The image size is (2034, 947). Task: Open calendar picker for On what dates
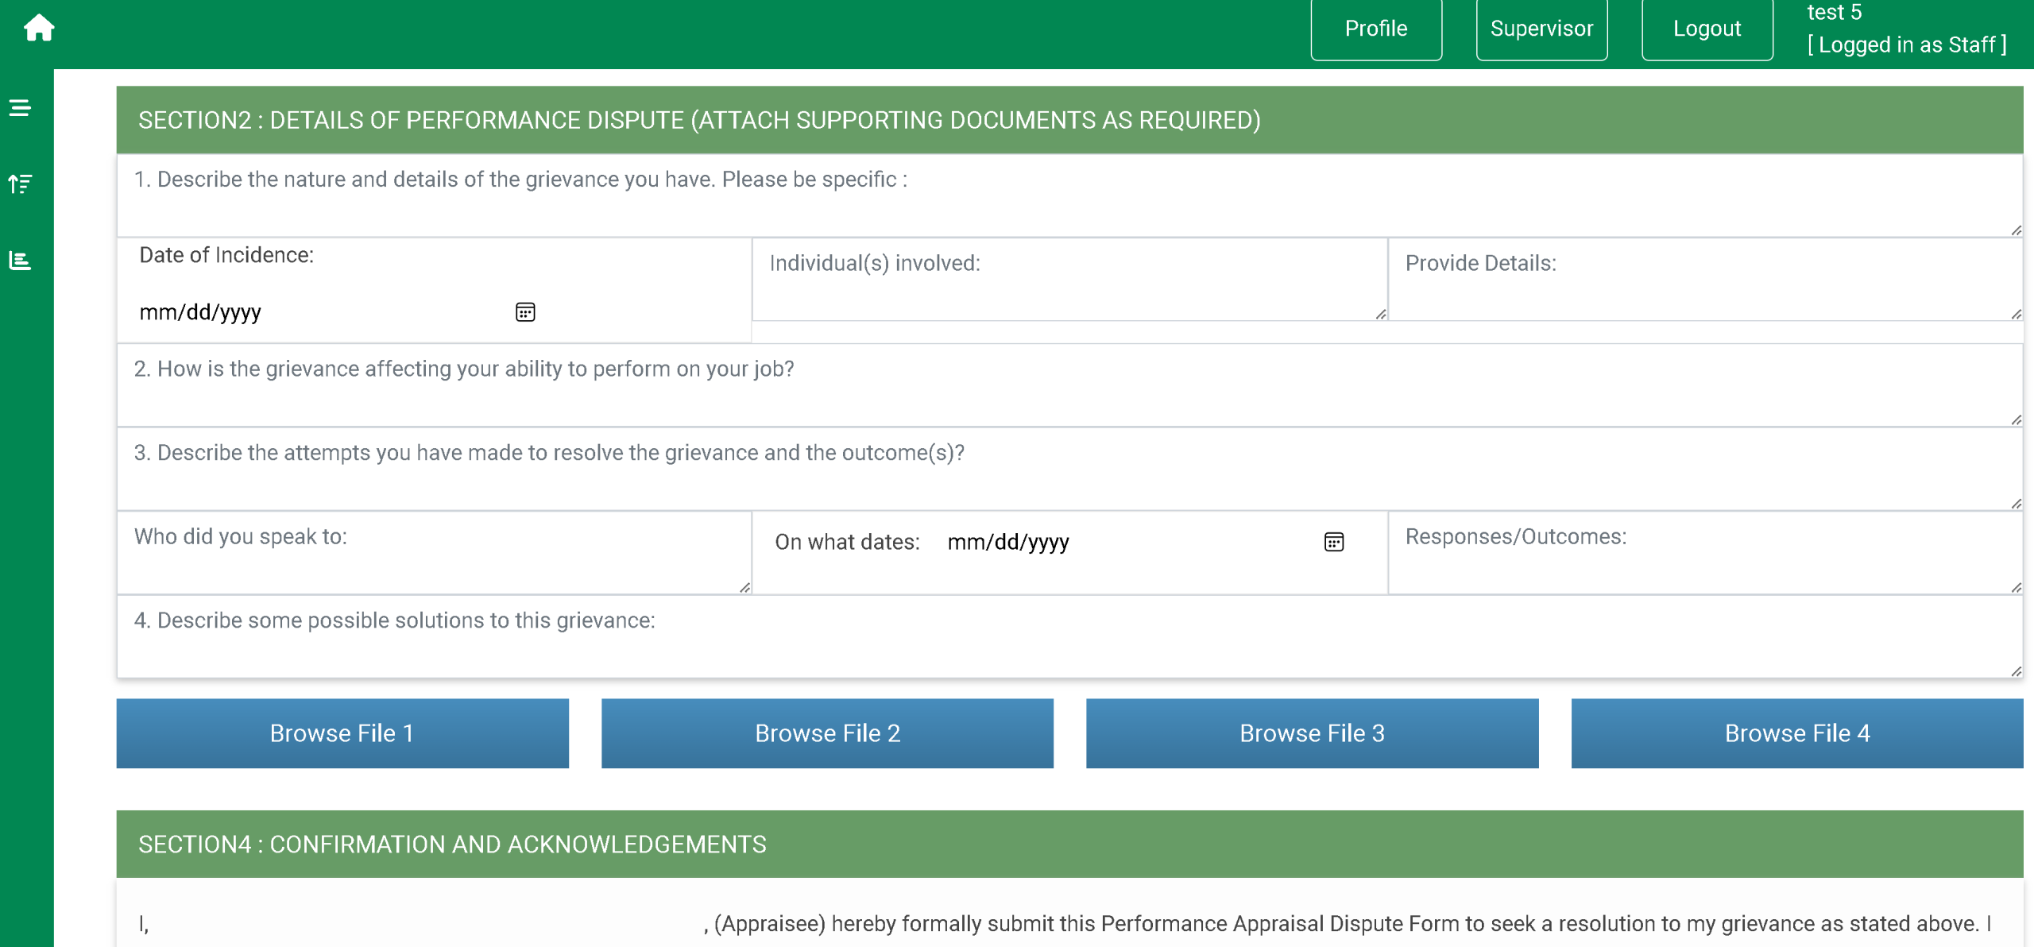tap(1333, 542)
